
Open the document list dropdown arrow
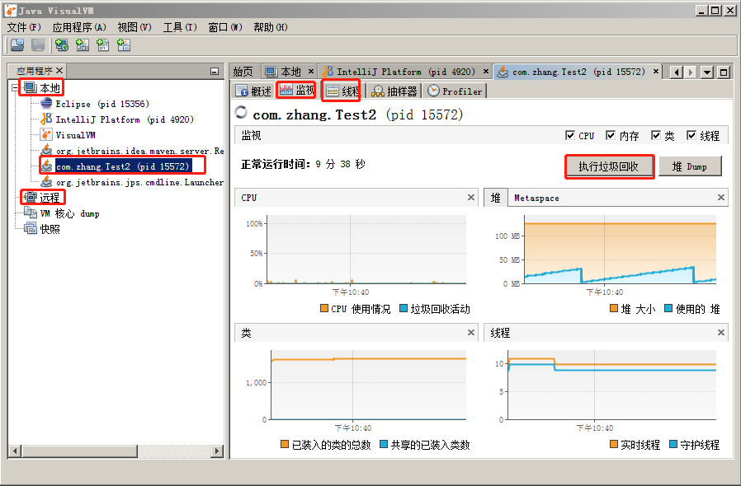tap(707, 72)
